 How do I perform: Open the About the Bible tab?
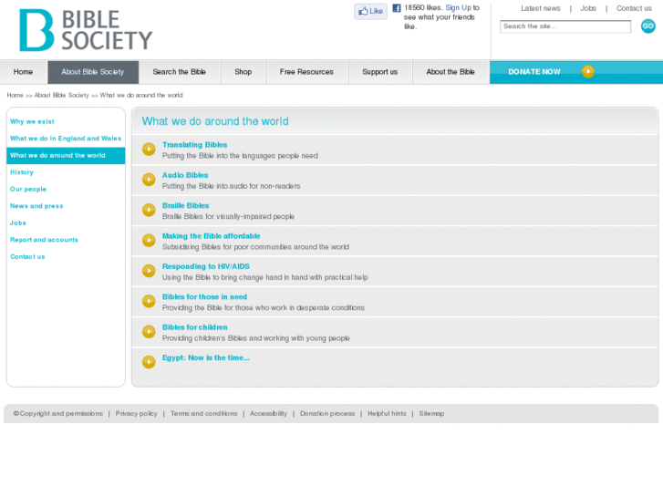[x=451, y=72]
